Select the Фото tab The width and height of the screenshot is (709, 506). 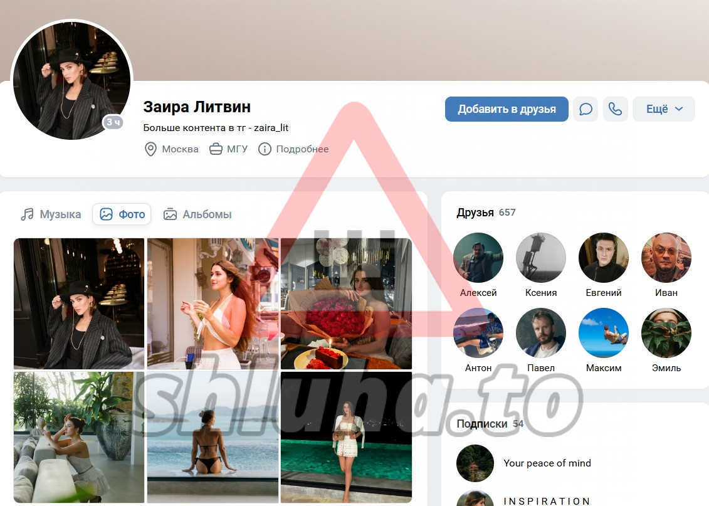click(122, 214)
